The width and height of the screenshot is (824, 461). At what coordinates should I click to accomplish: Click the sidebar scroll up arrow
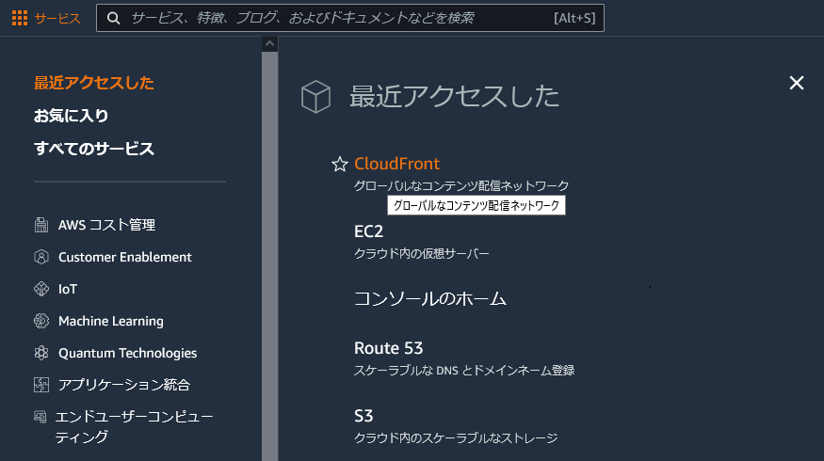[x=269, y=43]
